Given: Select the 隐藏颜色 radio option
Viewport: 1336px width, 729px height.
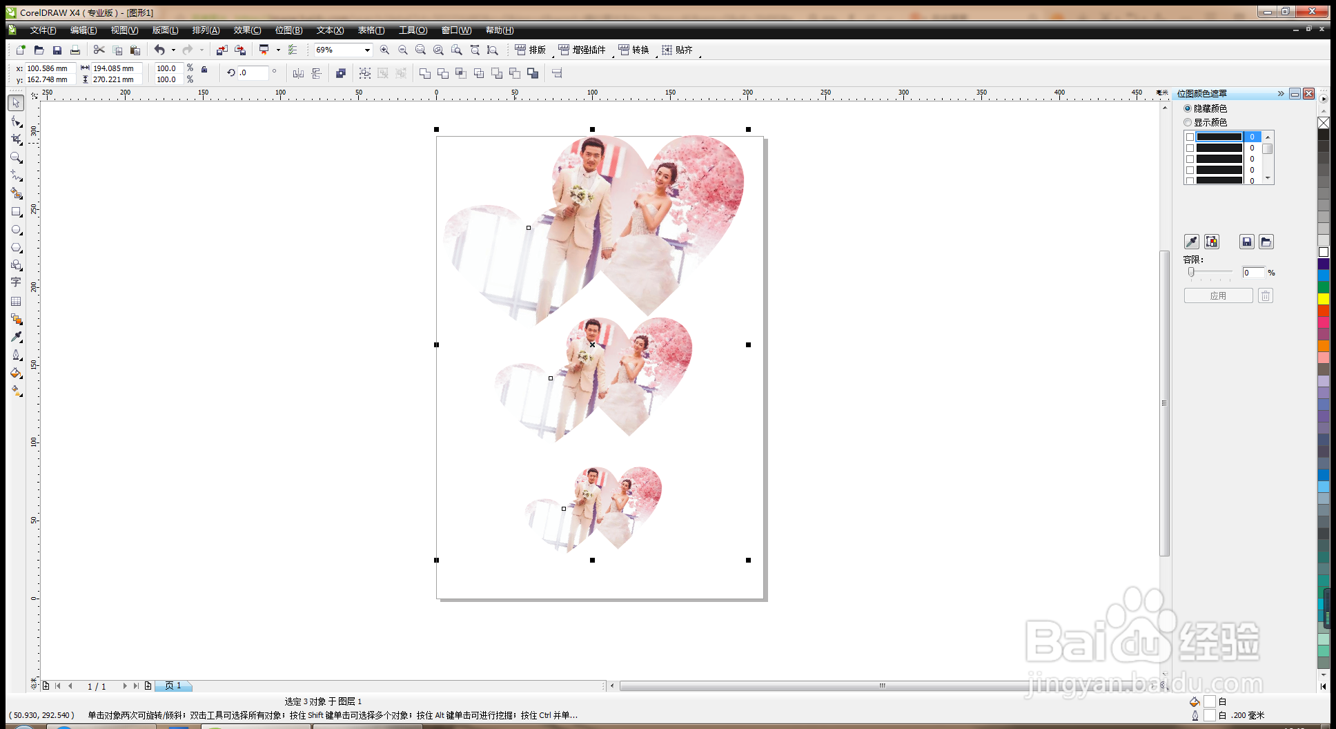Looking at the screenshot, I should (x=1188, y=108).
